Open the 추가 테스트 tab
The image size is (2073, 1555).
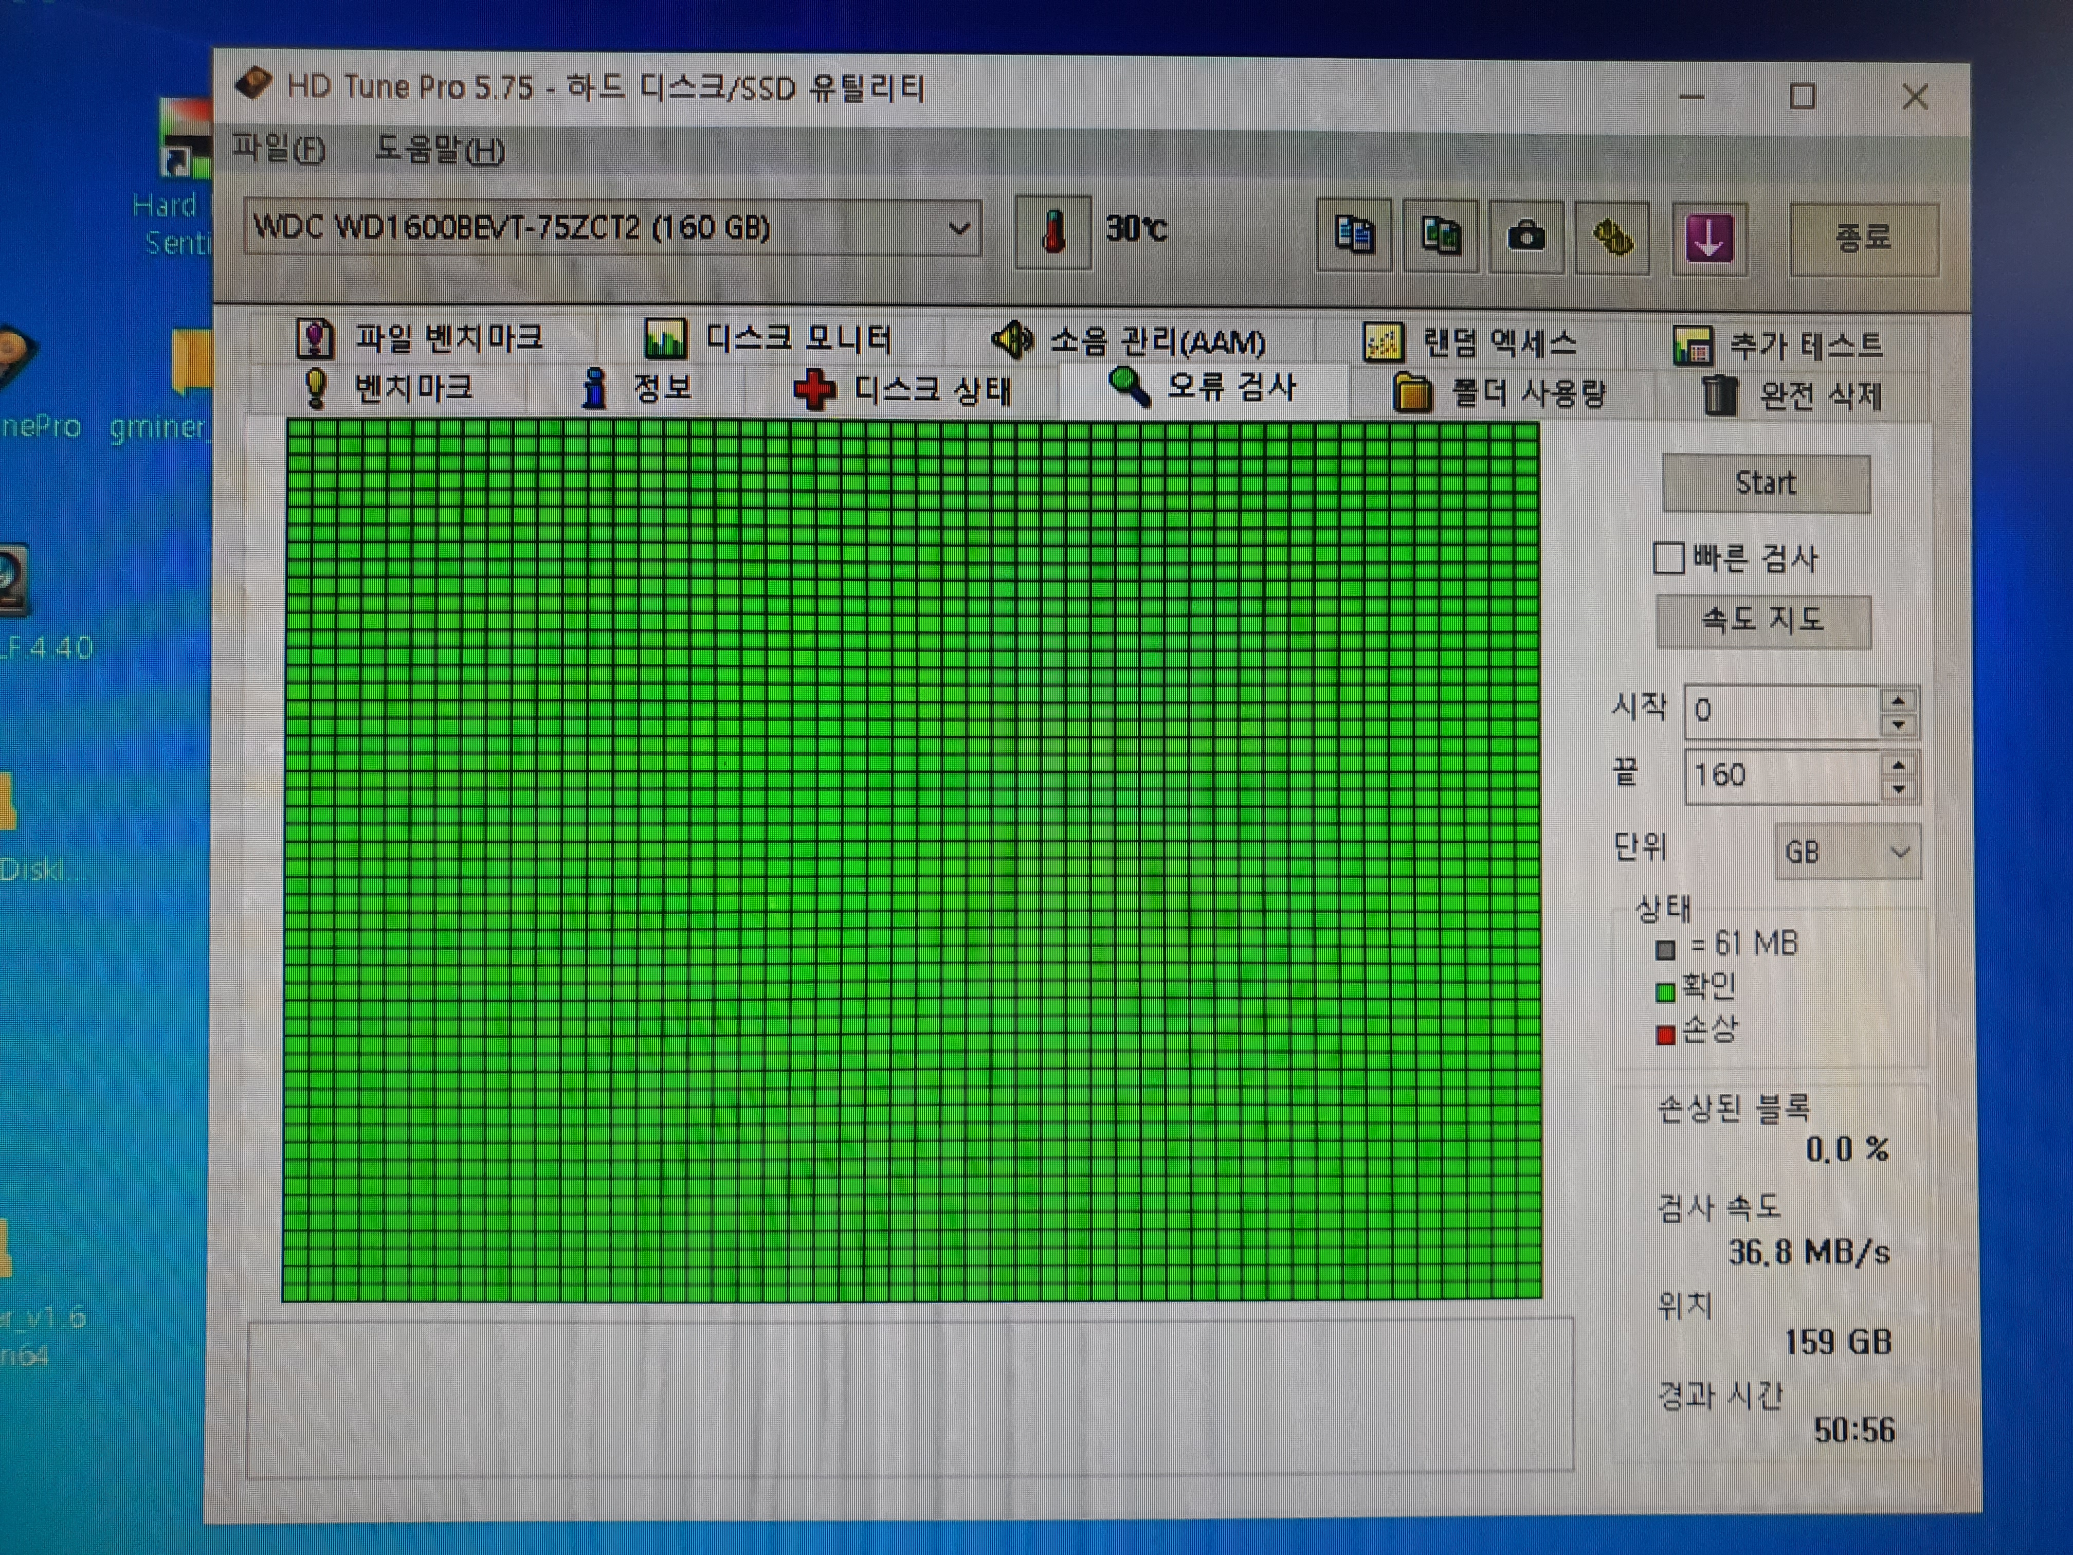coord(1778,346)
